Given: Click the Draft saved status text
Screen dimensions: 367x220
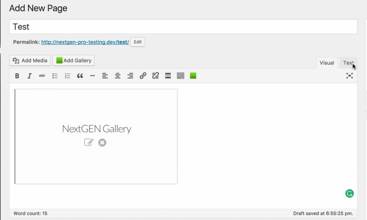Looking at the screenshot, I should click(x=323, y=213).
